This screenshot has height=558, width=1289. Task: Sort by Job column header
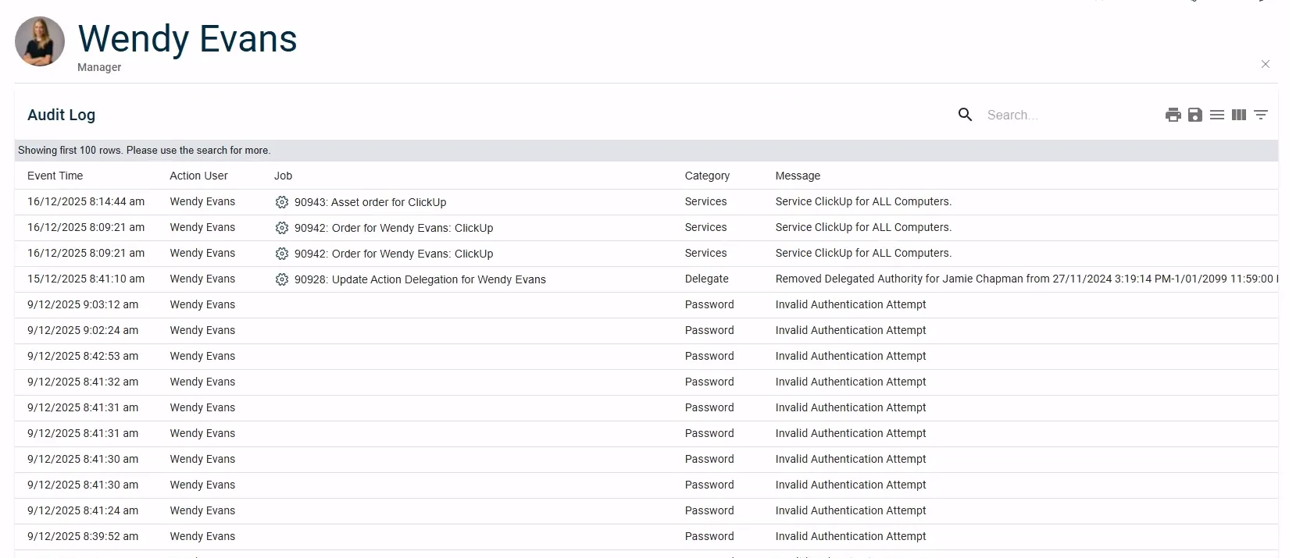(283, 176)
